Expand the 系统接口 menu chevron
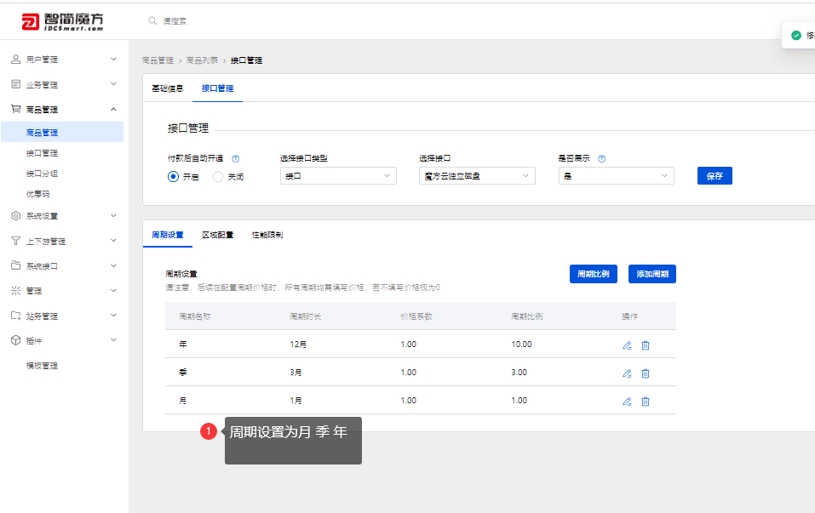The width and height of the screenshot is (815, 513). tap(113, 265)
